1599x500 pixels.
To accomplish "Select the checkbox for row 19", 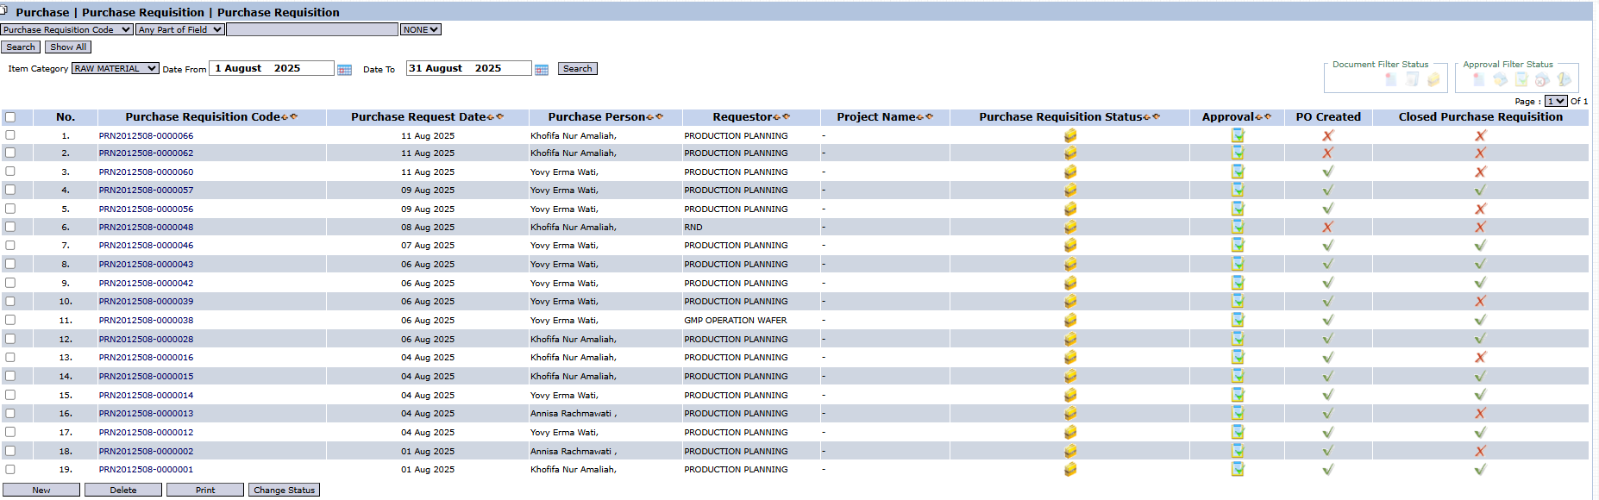I will coord(10,470).
